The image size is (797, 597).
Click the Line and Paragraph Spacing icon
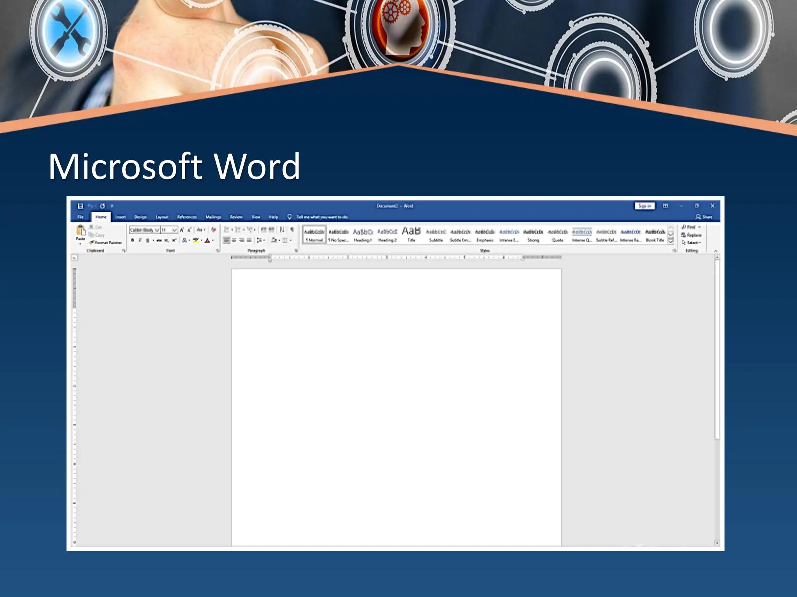click(260, 240)
